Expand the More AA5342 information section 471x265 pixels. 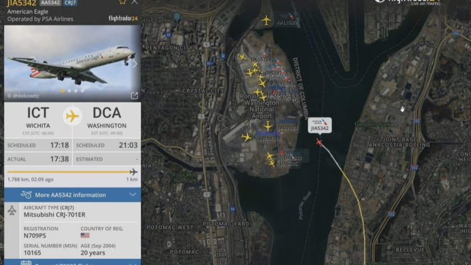[x=72, y=195]
